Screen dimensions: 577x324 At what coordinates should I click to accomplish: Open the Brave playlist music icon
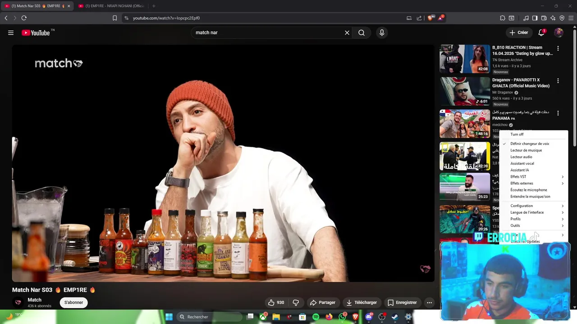click(526, 18)
